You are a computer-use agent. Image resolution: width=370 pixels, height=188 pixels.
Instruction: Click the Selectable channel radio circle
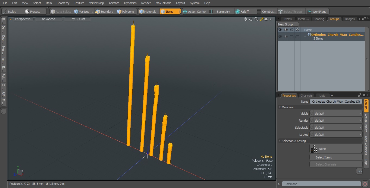tap(312, 128)
